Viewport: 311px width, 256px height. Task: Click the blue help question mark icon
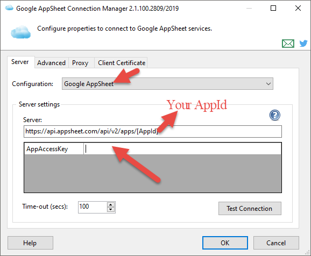(275, 115)
